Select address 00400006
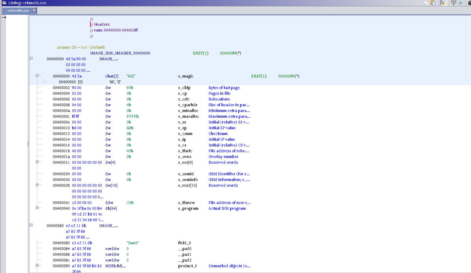Image resolution: width=471 pixels, height=273 pixels. coord(61,99)
